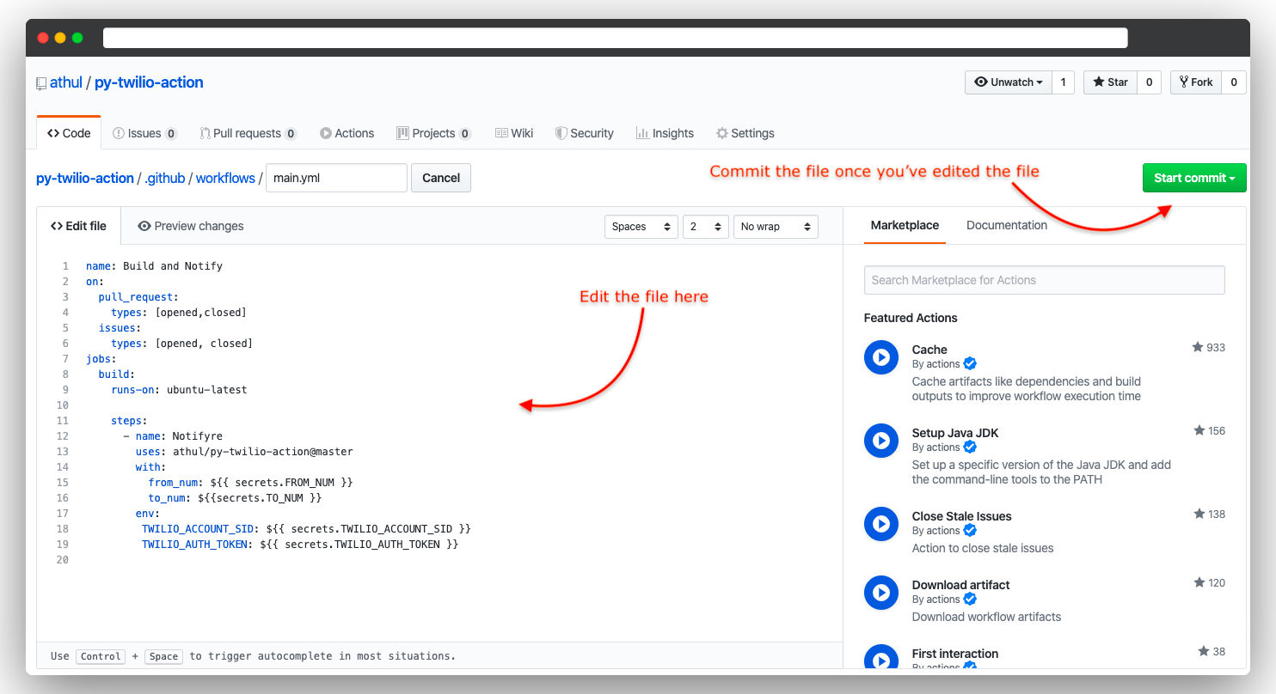The image size is (1276, 694).
Task: Open the Pull requests tab
Action: [x=248, y=133]
